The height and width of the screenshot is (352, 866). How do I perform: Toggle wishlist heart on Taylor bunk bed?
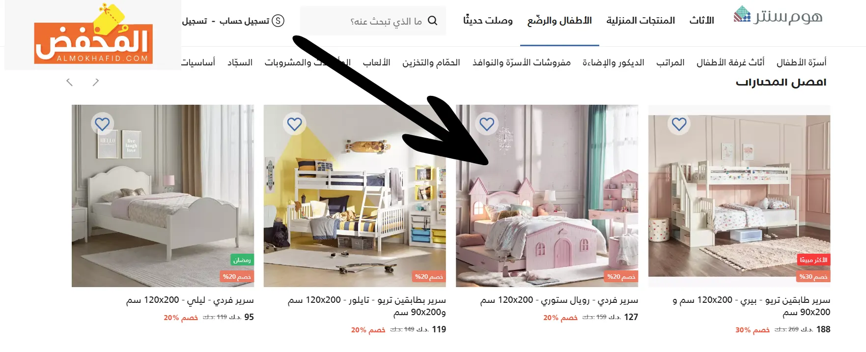pos(294,124)
